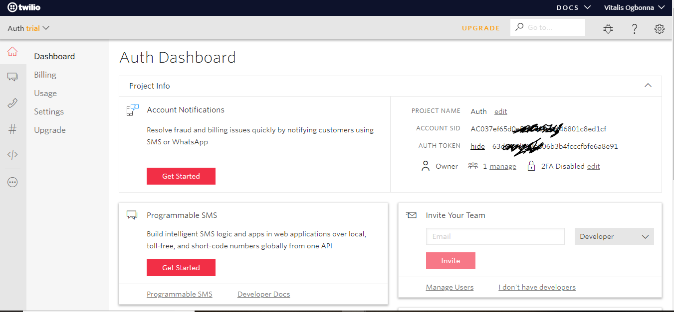This screenshot has height=312, width=674.
Task: Click the Account Notifications heading
Action: [186, 109]
